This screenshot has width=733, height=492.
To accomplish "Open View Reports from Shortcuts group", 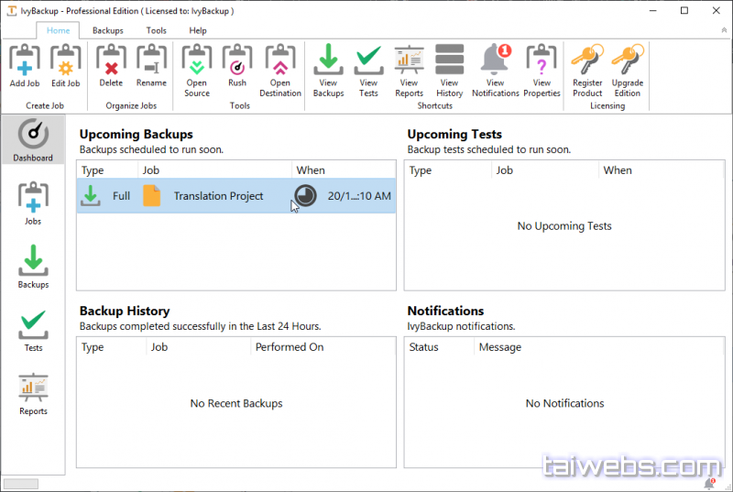I will point(409,71).
